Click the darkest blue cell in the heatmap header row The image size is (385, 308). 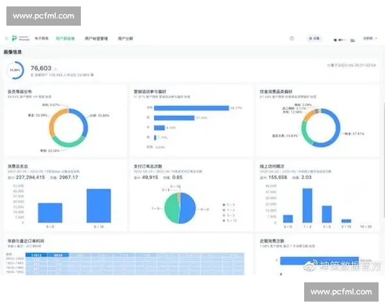[x=37, y=255]
